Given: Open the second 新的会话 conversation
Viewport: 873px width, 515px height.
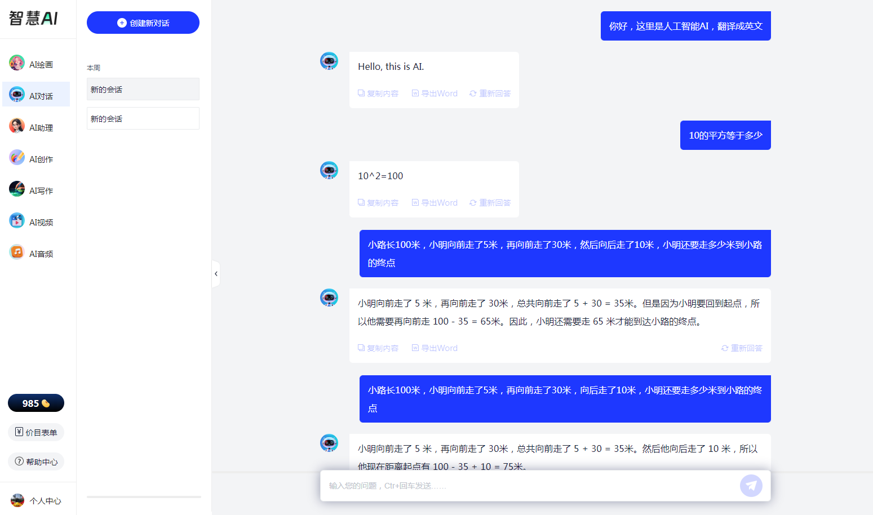Looking at the screenshot, I should coord(143,118).
